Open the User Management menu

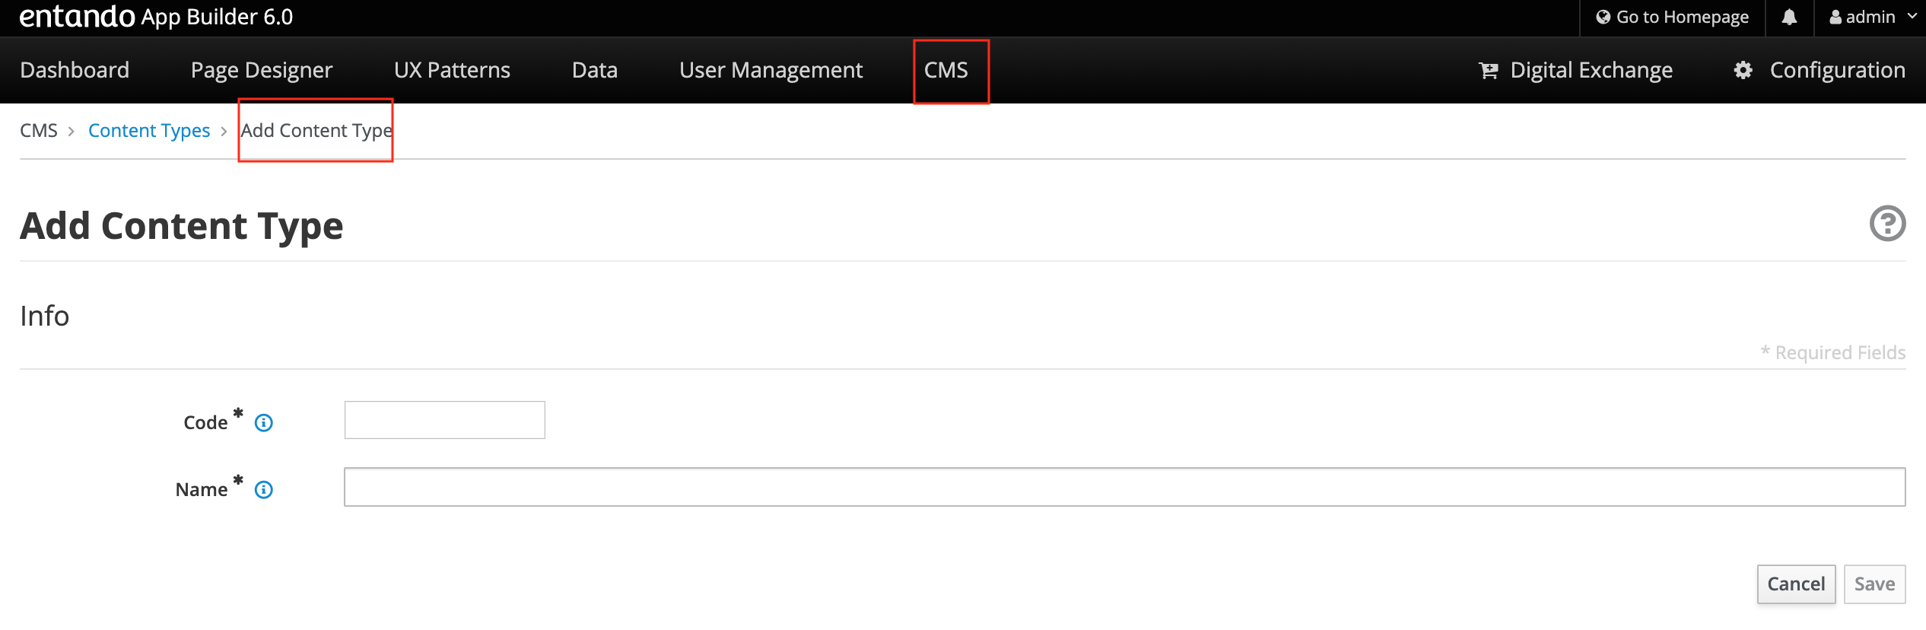click(771, 70)
